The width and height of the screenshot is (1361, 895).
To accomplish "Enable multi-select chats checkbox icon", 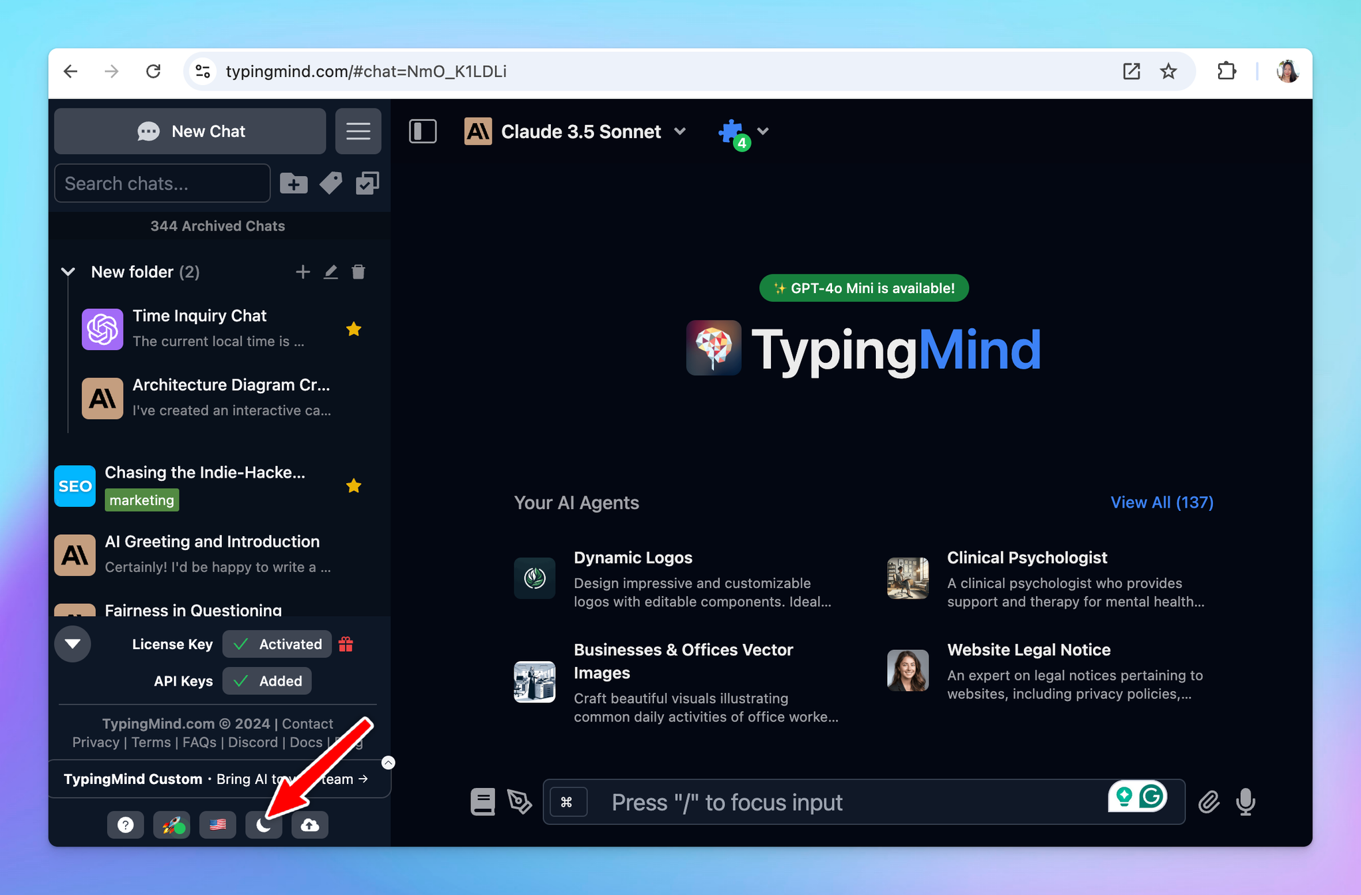I will tap(367, 183).
